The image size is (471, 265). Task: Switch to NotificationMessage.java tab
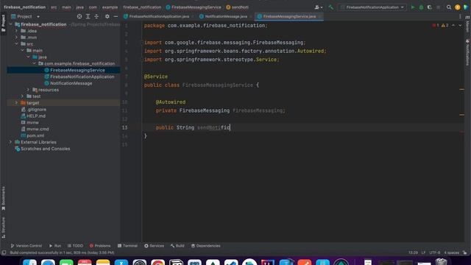tap(225, 16)
